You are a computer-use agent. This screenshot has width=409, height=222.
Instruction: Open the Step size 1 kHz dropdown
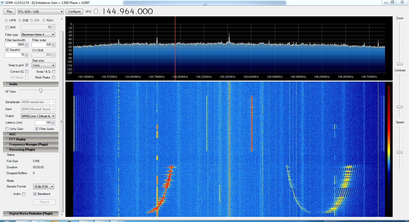[x=43, y=65]
